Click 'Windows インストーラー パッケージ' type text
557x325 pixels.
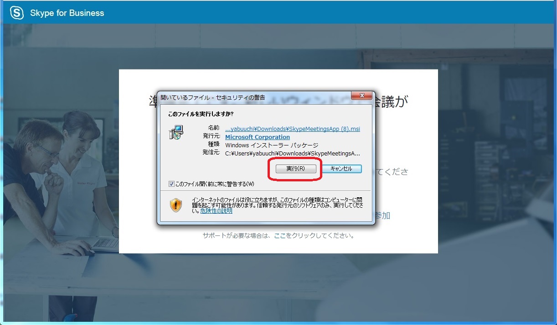272,145
